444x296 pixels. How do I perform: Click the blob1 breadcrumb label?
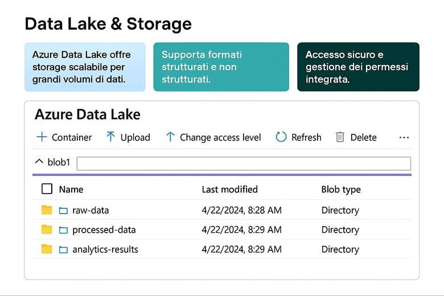59,163
